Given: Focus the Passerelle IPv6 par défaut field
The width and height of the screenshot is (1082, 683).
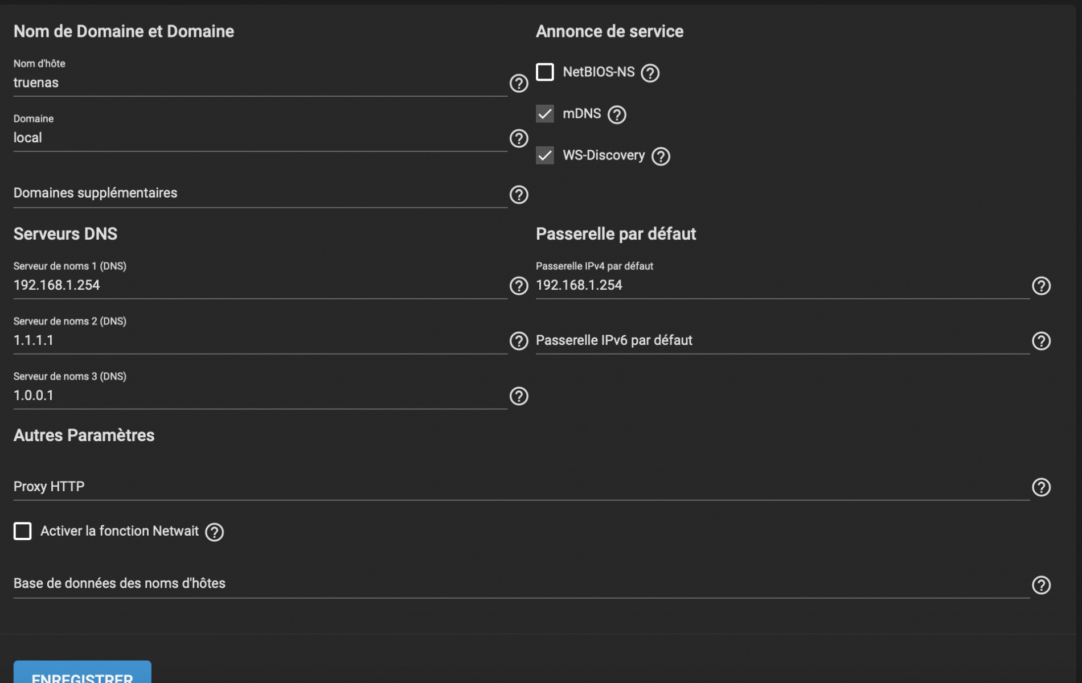Looking at the screenshot, I should coord(782,341).
